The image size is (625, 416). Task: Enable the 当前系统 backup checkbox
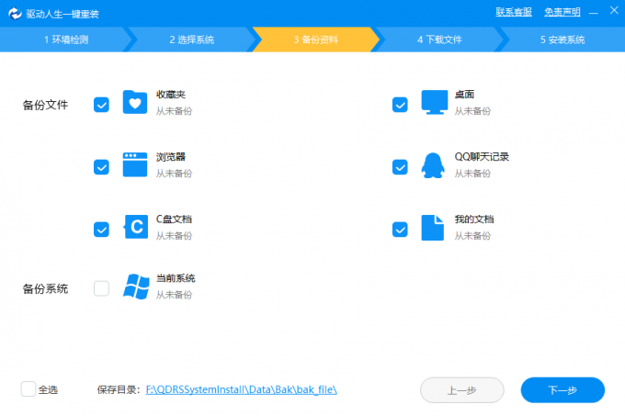click(101, 288)
